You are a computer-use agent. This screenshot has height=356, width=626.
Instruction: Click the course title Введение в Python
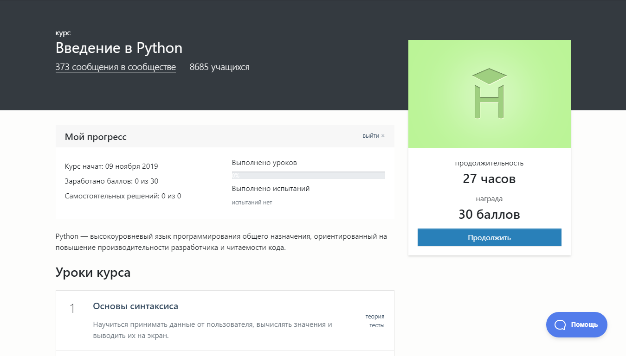pyautogui.click(x=119, y=48)
